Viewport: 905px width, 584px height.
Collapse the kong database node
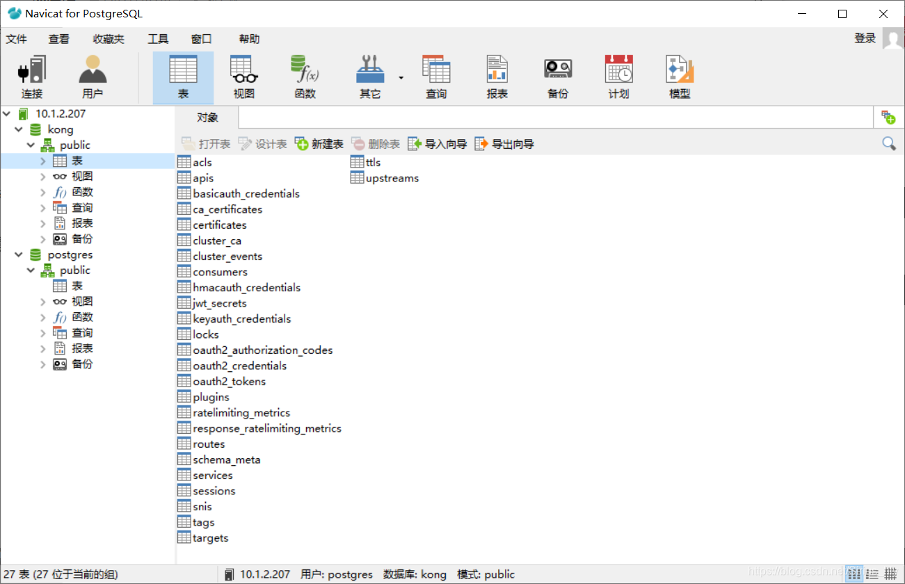click(18, 129)
